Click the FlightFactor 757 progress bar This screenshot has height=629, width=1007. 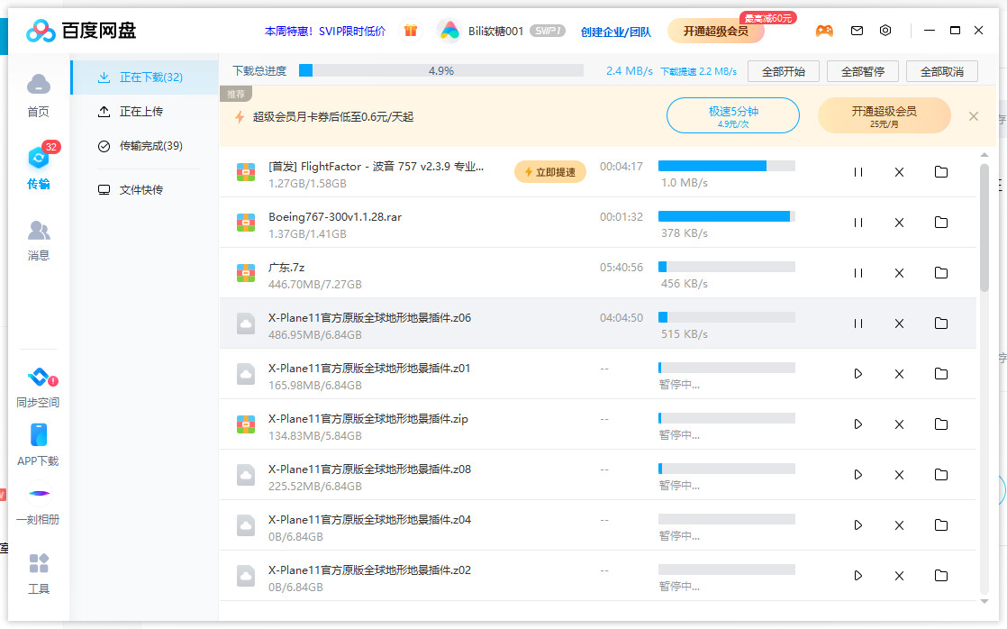727,166
